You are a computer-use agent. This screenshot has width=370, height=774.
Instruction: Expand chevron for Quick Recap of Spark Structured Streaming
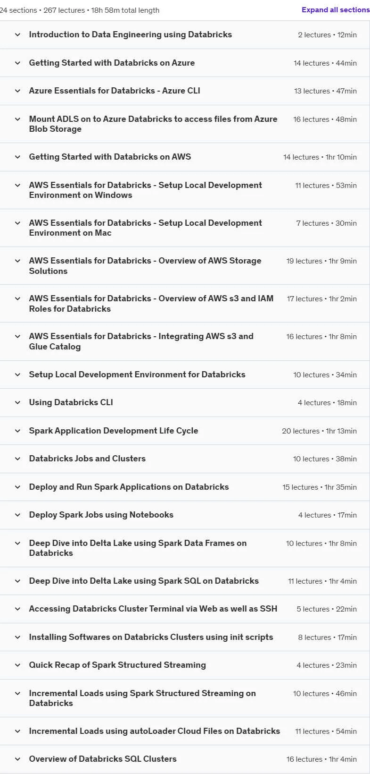pos(17,665)
